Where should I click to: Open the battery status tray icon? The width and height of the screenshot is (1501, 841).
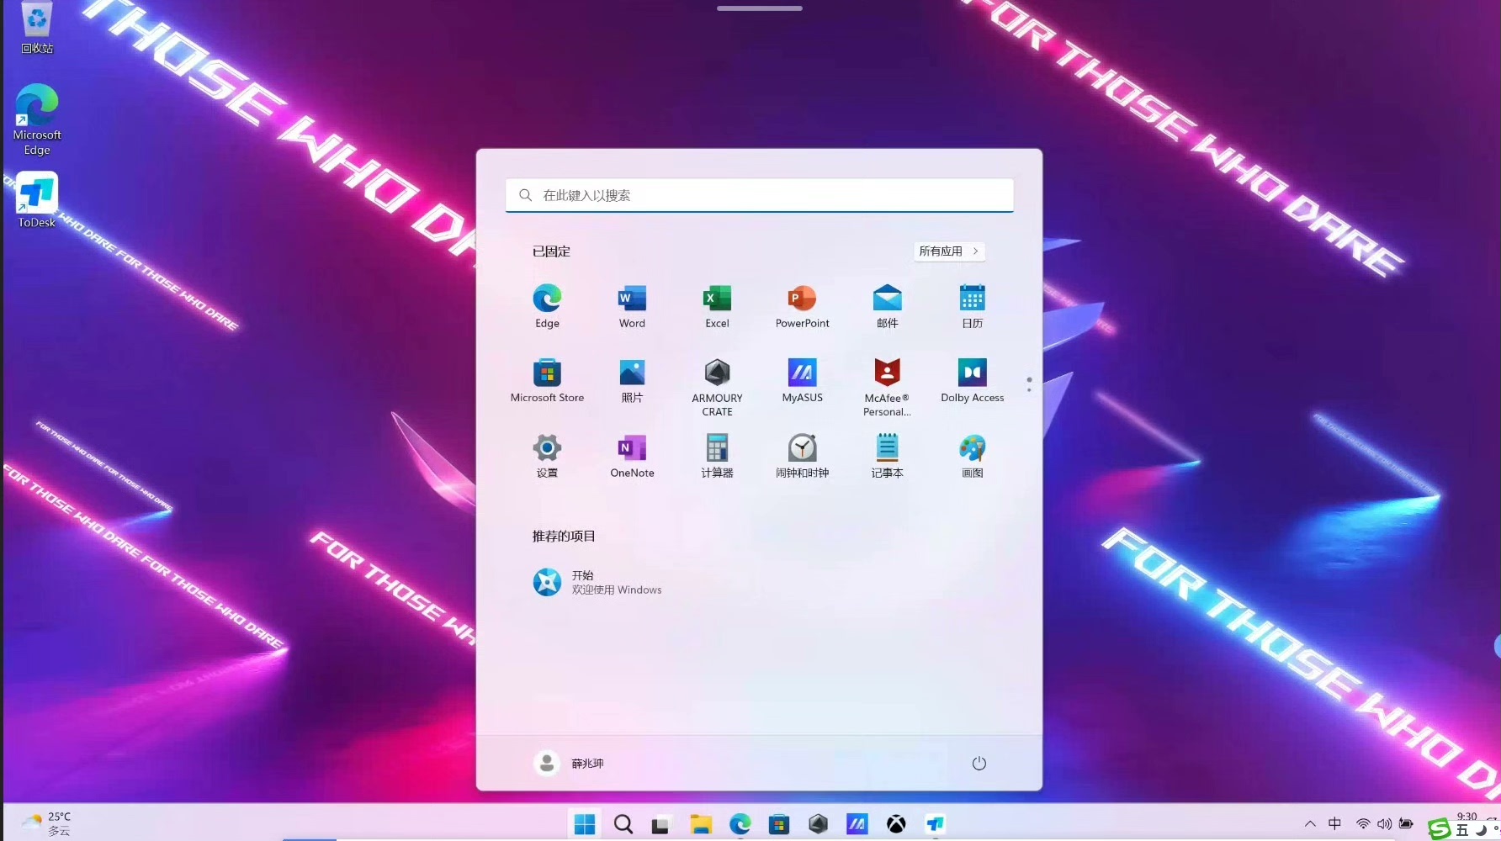pyautogui.click(x=1406, y=824)
